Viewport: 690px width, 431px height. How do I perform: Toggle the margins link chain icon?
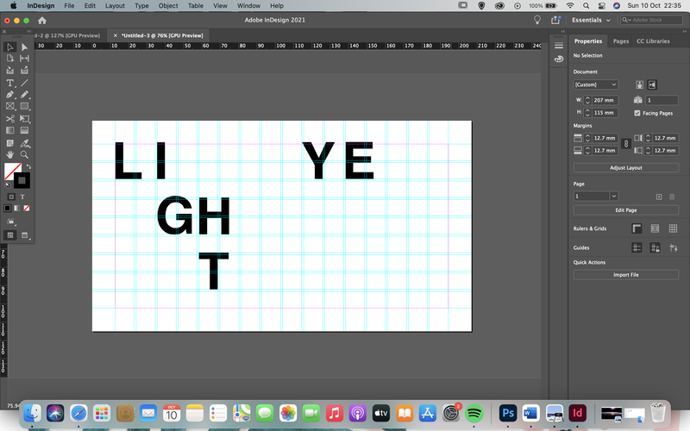coord(626,144)
